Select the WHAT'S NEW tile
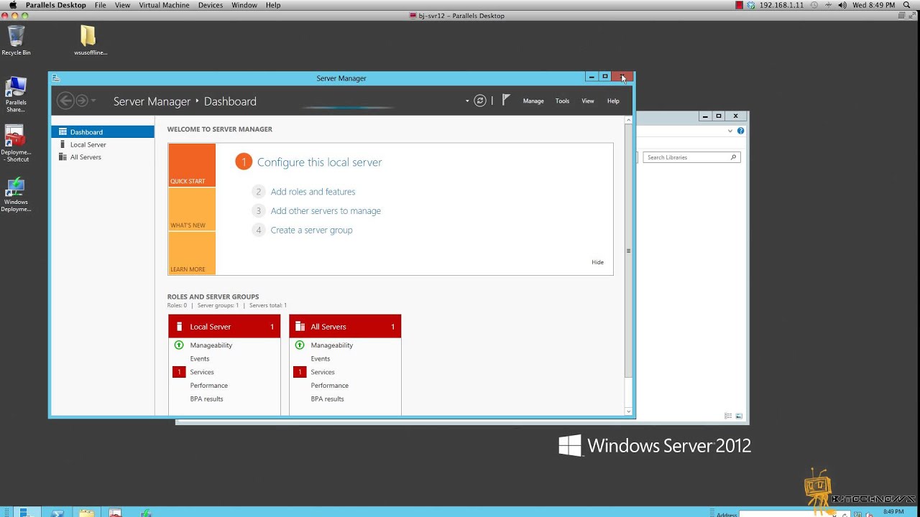Viewport: 920px width, 517px height. [x=192, y=209]
